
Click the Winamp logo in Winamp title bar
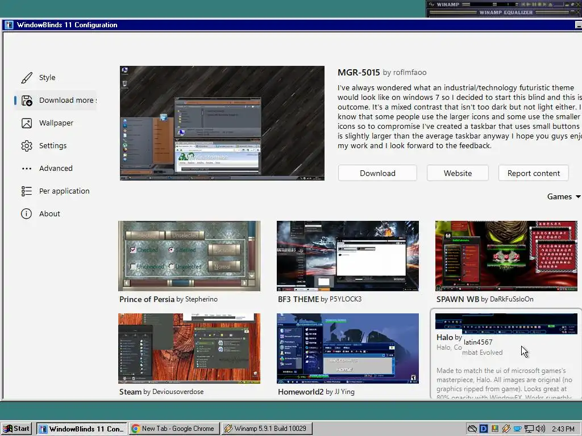pos(431,5)
